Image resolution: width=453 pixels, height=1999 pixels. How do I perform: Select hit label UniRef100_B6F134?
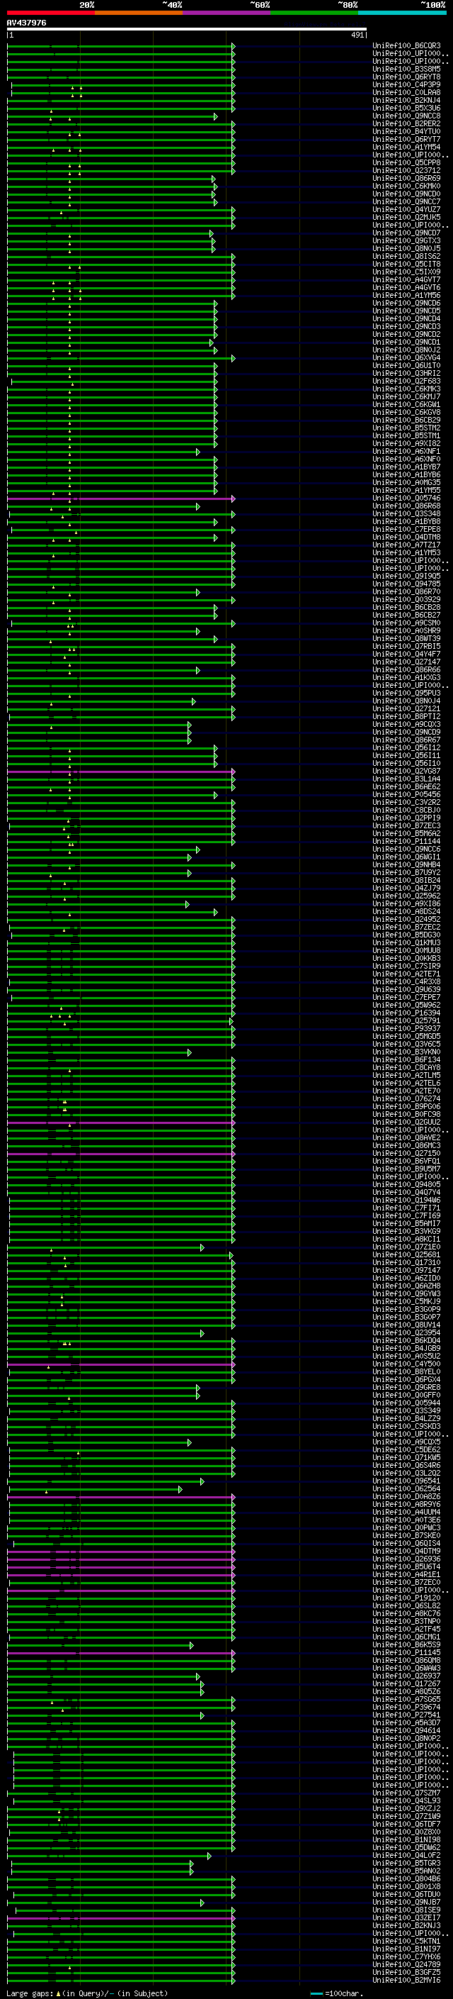pos(406,1060)
